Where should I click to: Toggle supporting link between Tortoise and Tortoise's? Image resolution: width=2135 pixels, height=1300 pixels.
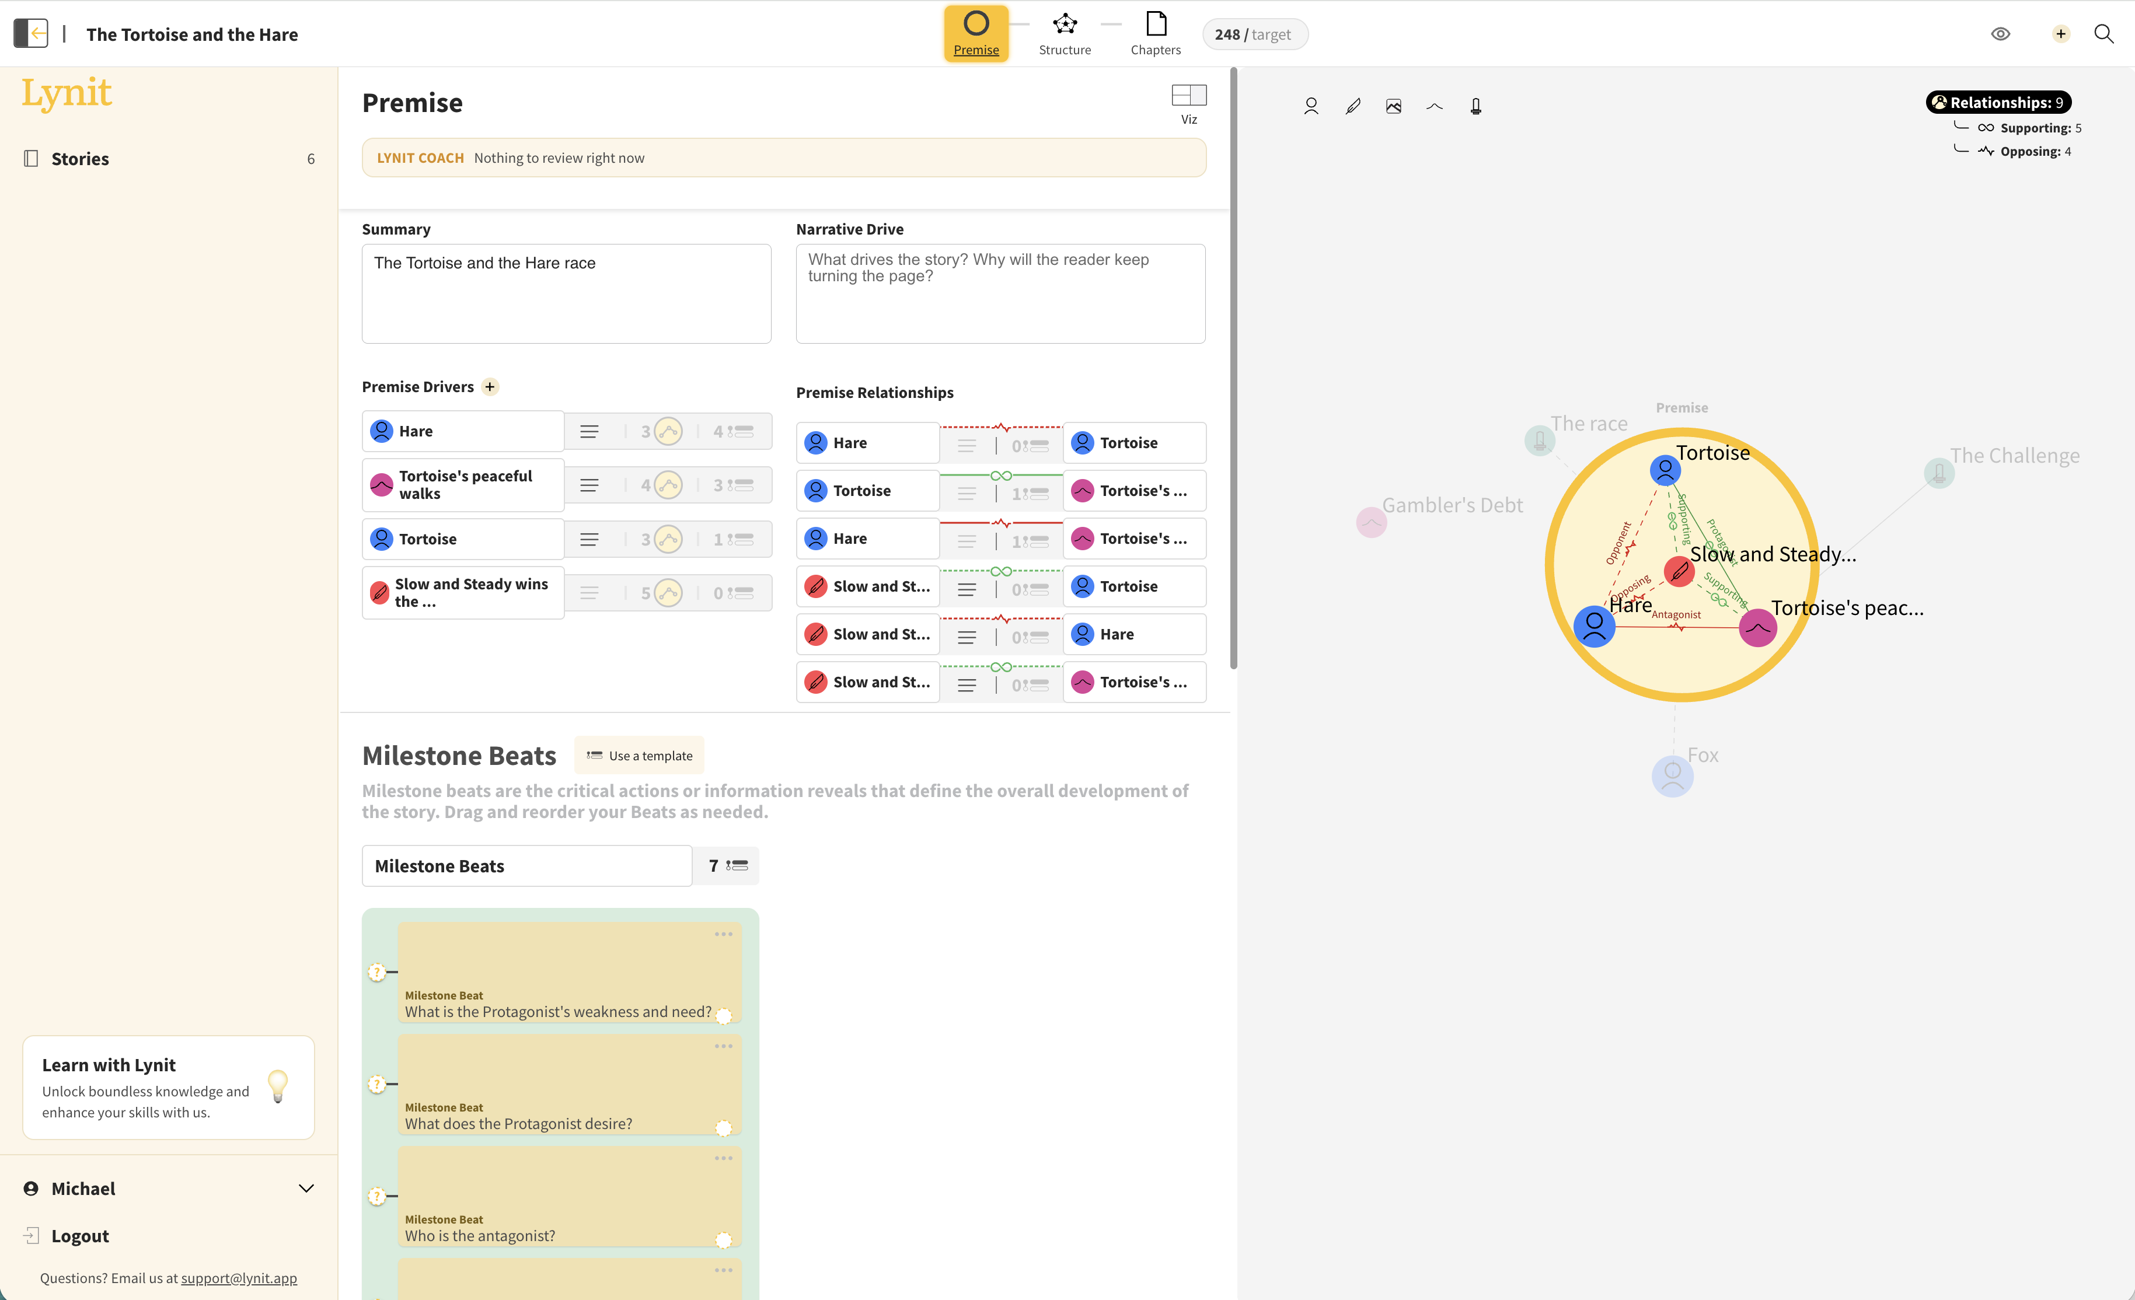pos(1001,476)
